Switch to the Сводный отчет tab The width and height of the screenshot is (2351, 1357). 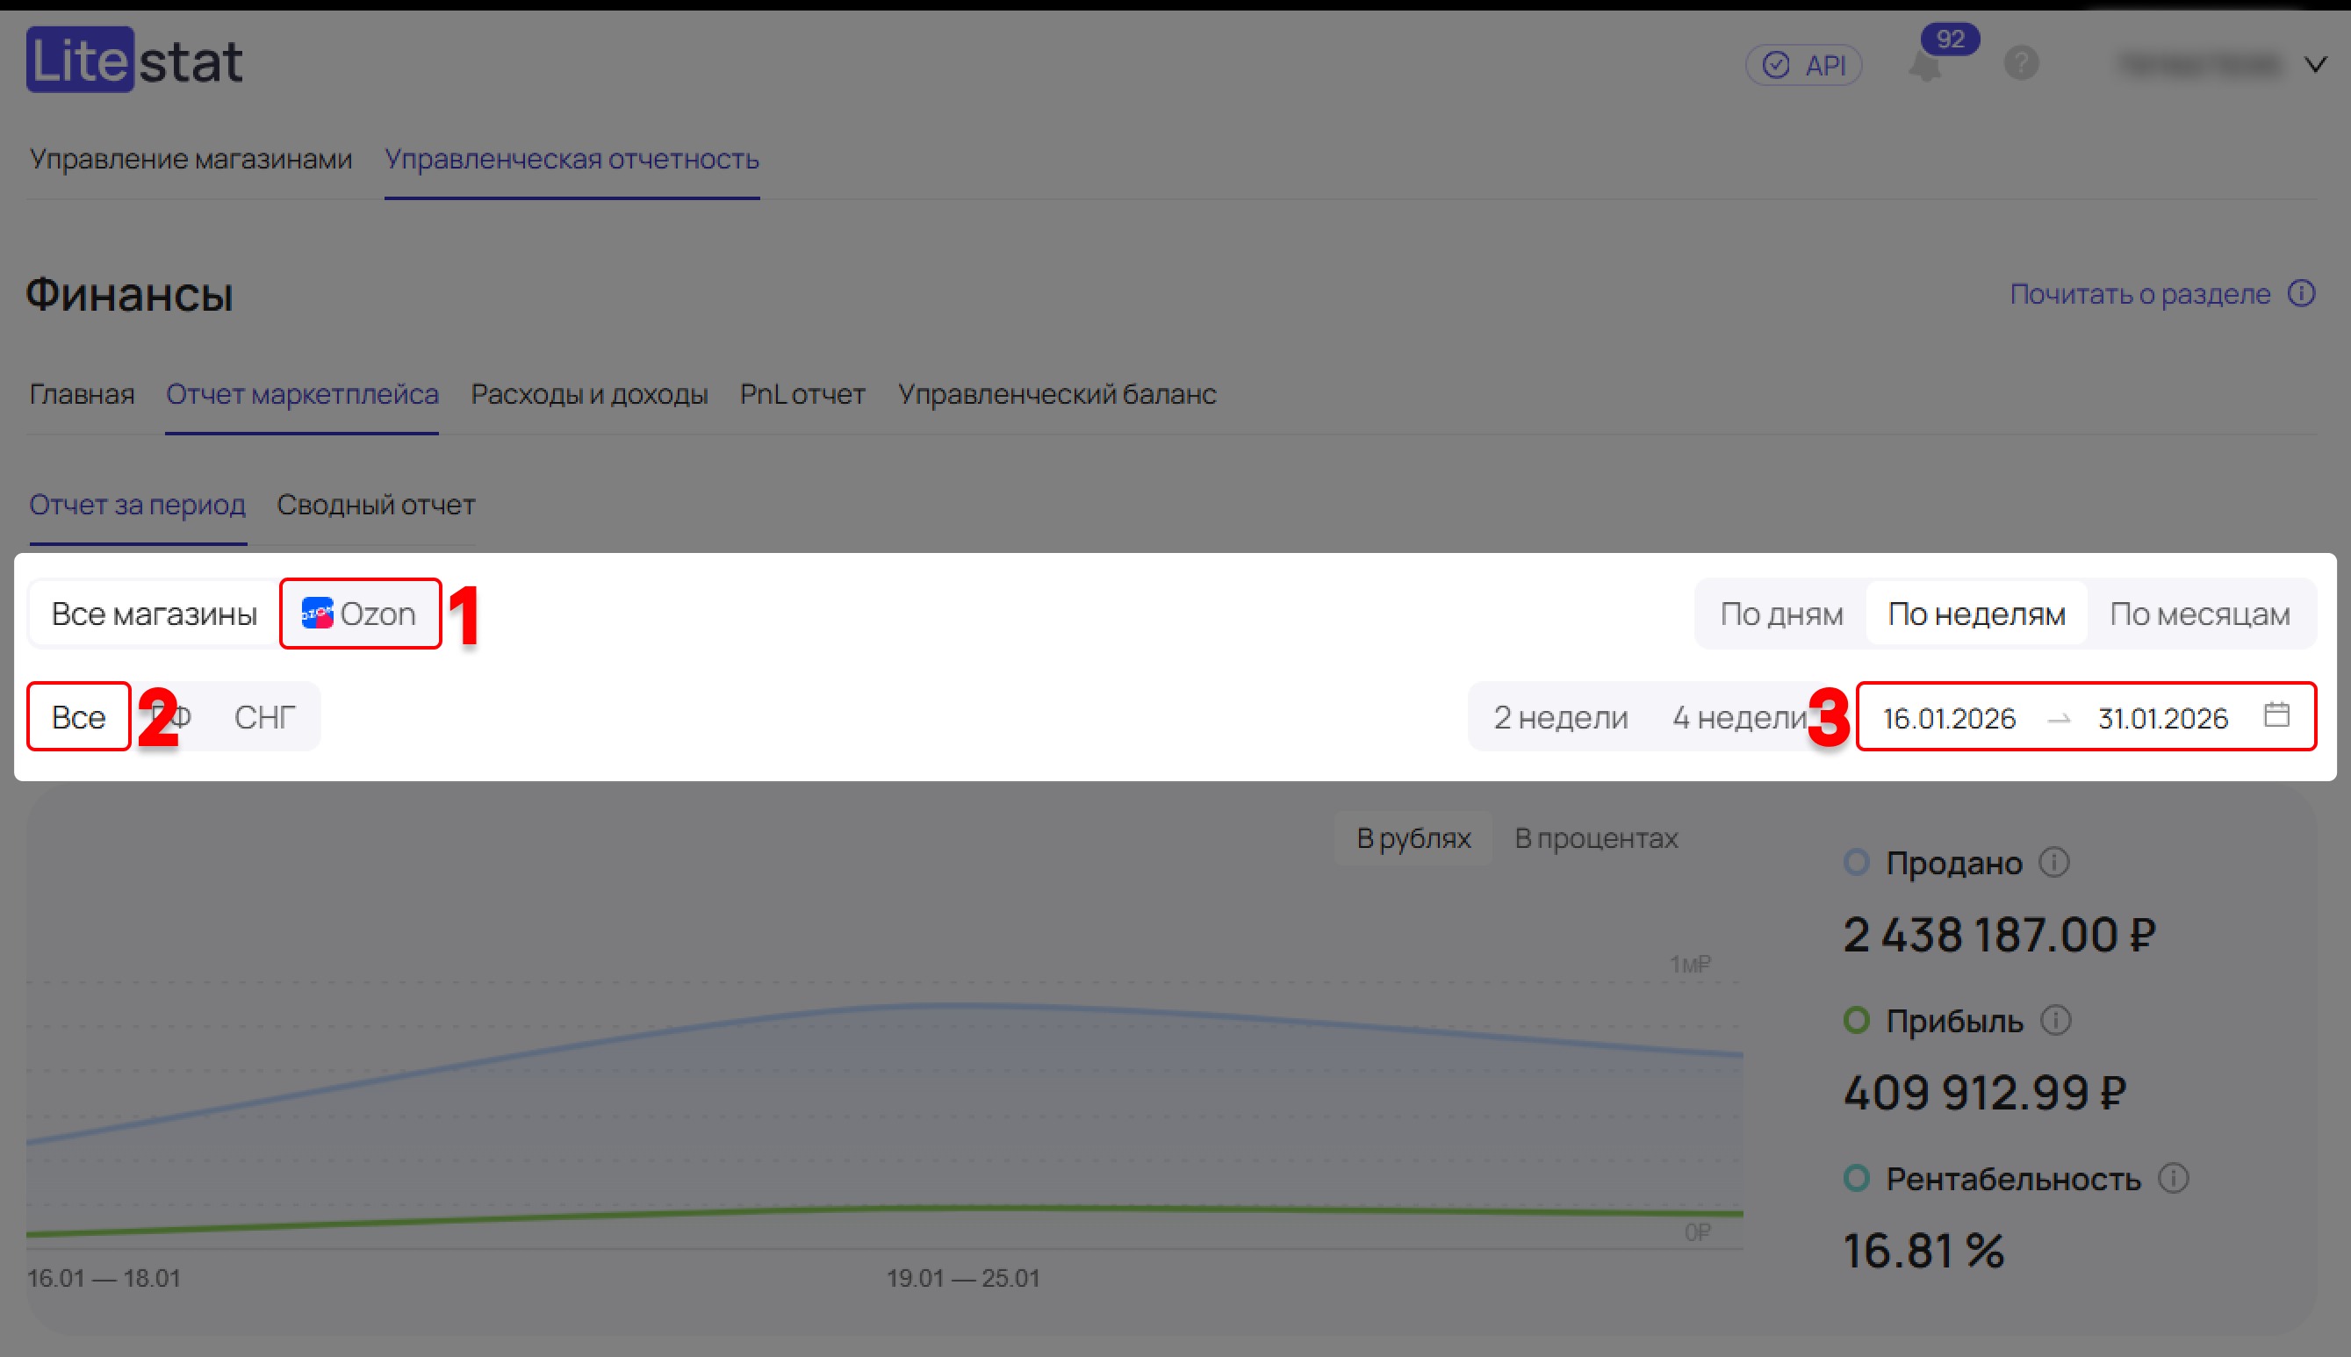376,504
